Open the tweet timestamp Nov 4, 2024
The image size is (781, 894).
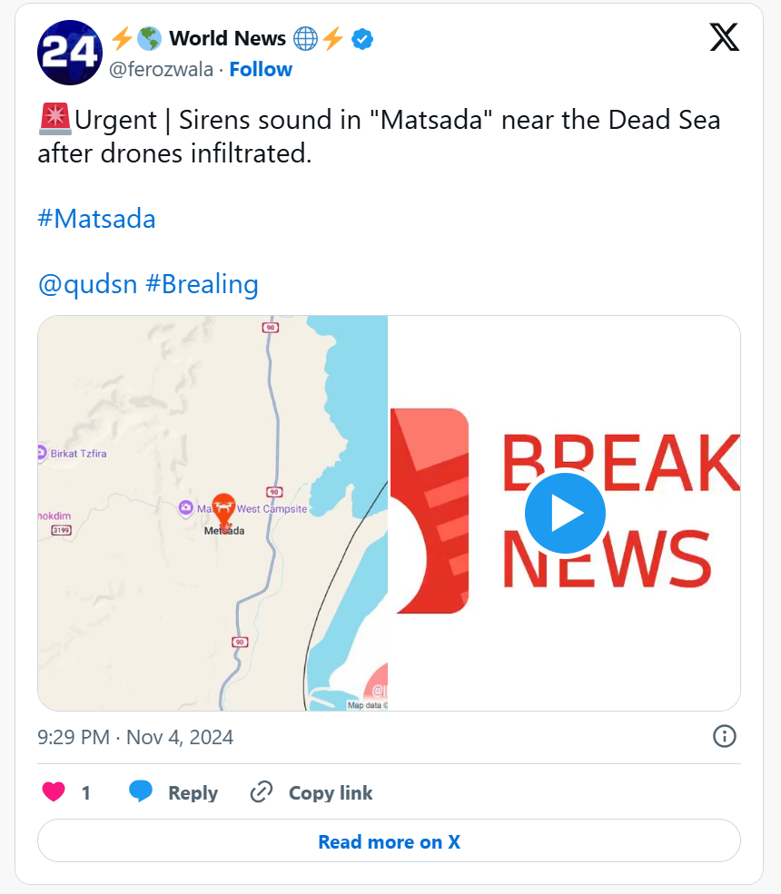pos(135,737)
